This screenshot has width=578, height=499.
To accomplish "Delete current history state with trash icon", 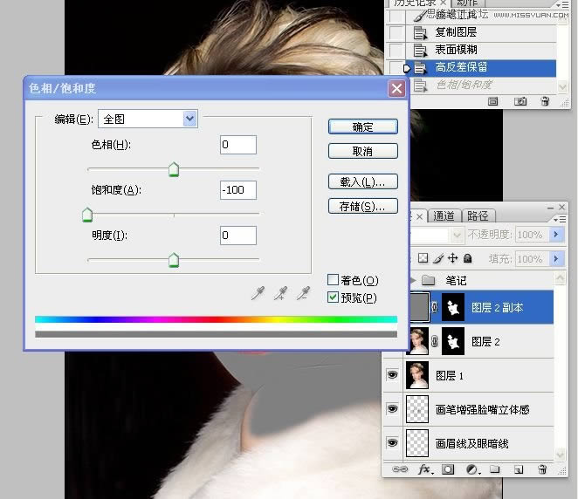I will (x=544, y=101).
